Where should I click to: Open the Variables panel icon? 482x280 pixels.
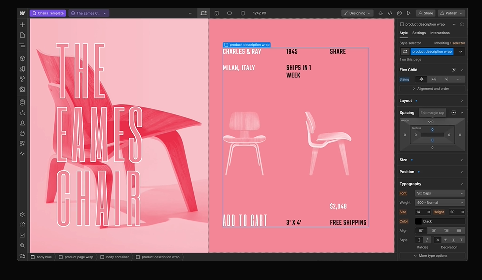(22, 69)
